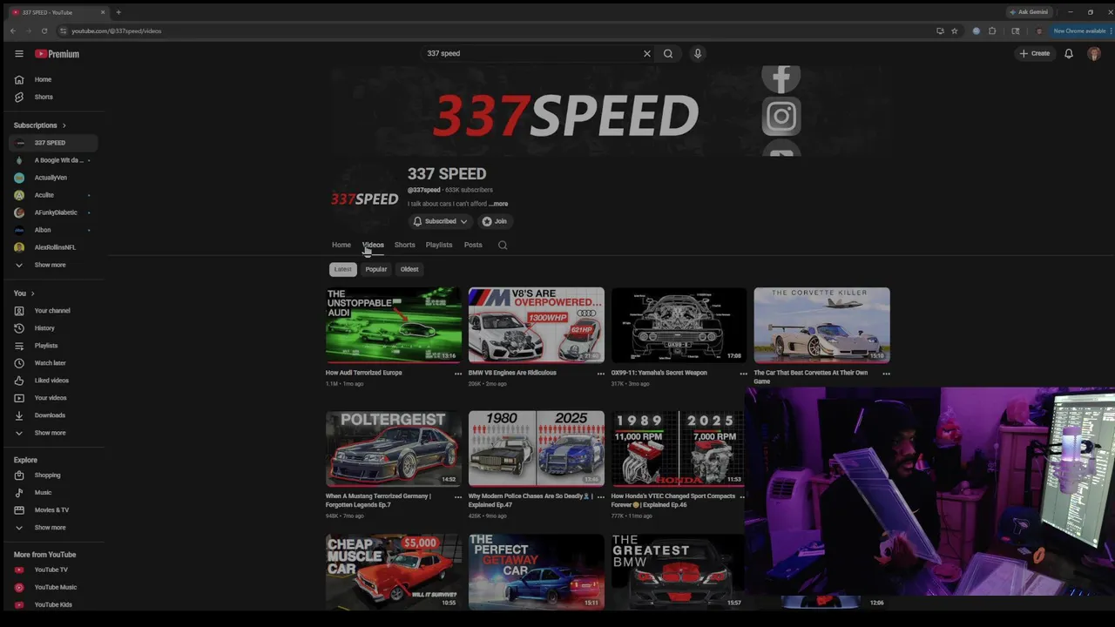Open The Unstoppable Audi video thumbnail
The height and width of the screenshot is (627, 1115).
tap(394, 325)
